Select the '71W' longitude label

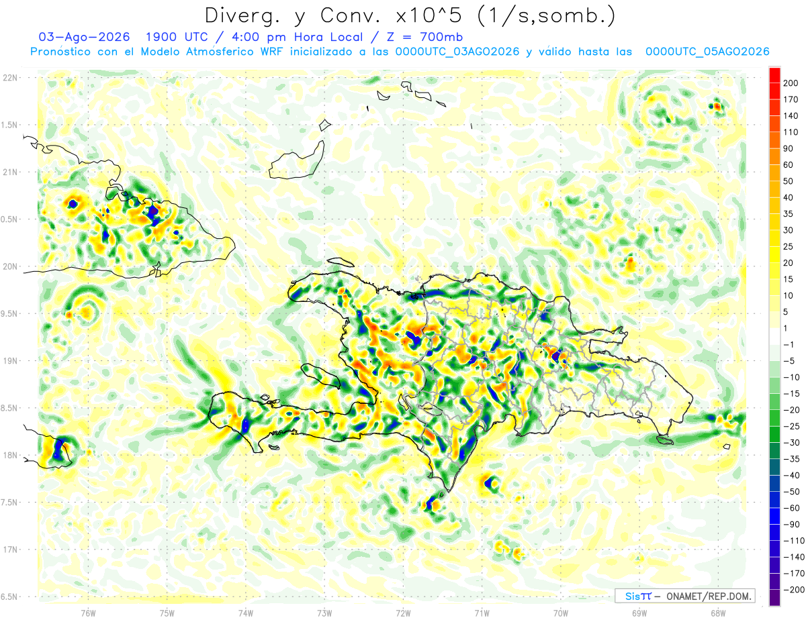point(482,613)
